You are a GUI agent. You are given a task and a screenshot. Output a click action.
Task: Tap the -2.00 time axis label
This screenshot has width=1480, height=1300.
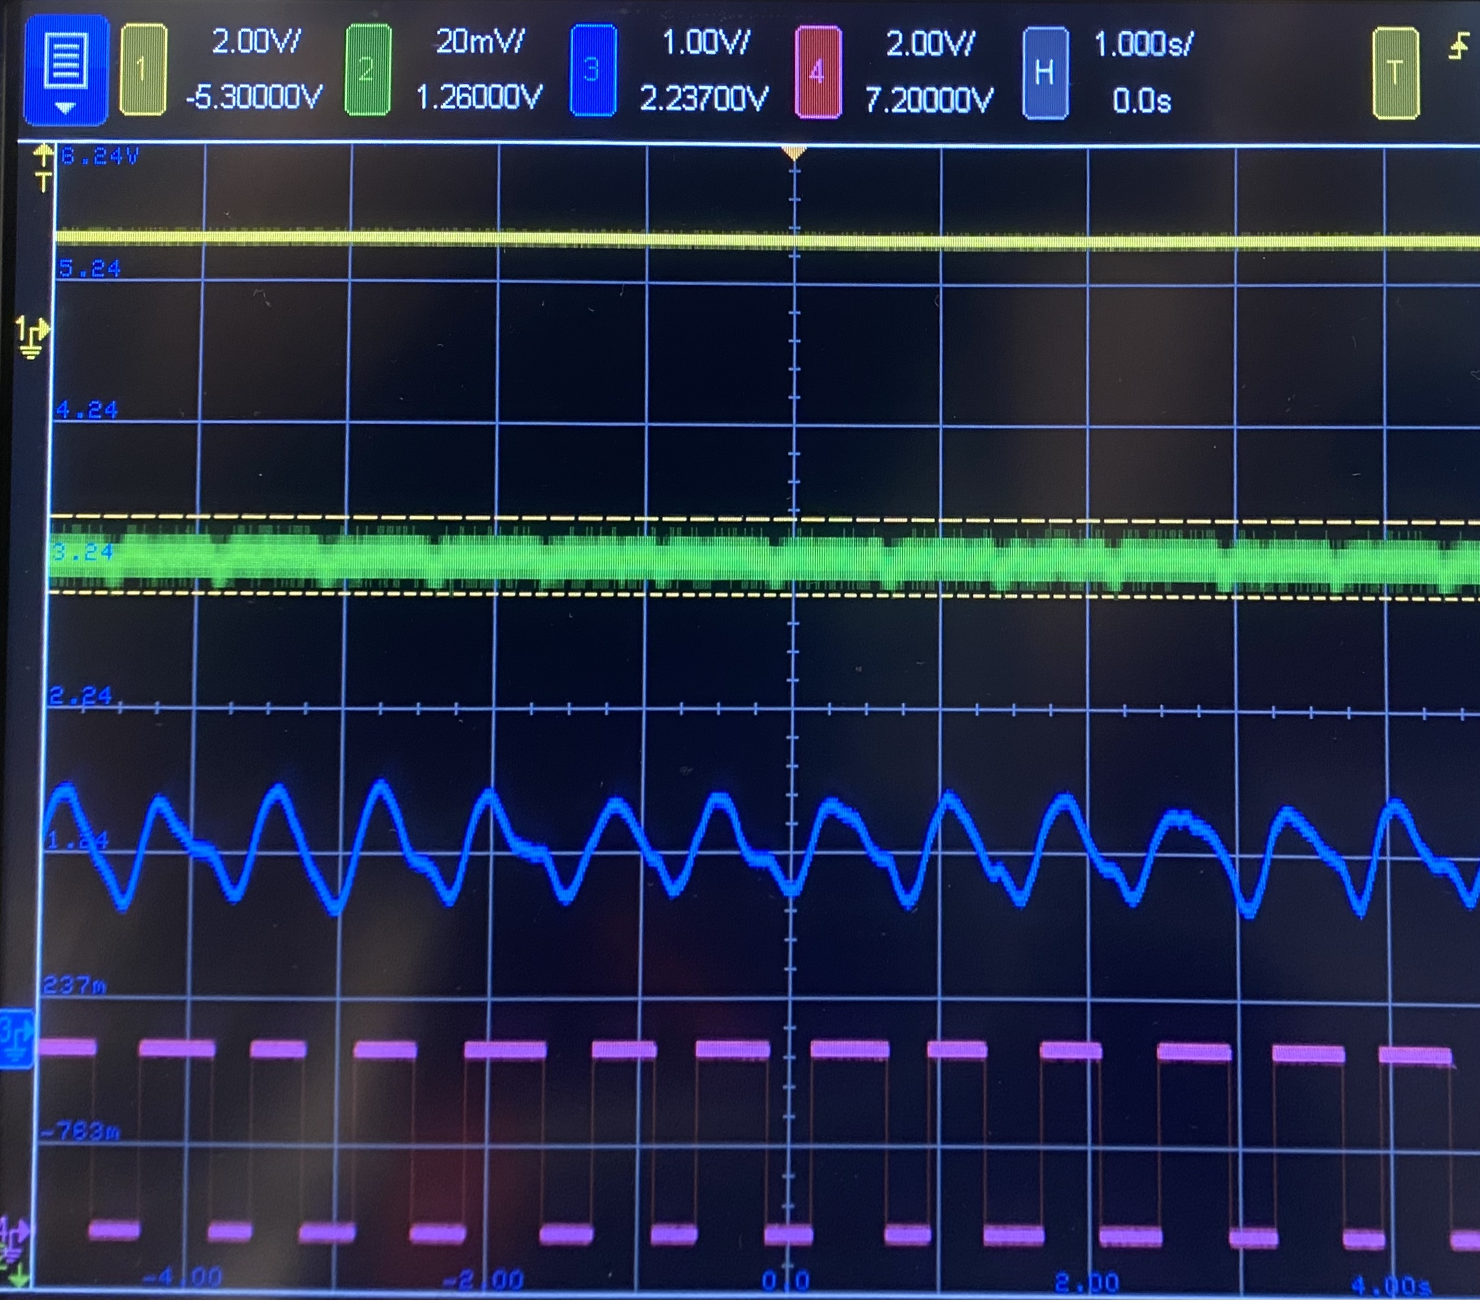coord(483,1280)
